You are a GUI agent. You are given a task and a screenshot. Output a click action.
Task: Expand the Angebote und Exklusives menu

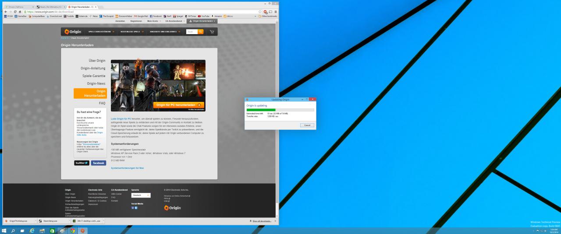[165, 31]
